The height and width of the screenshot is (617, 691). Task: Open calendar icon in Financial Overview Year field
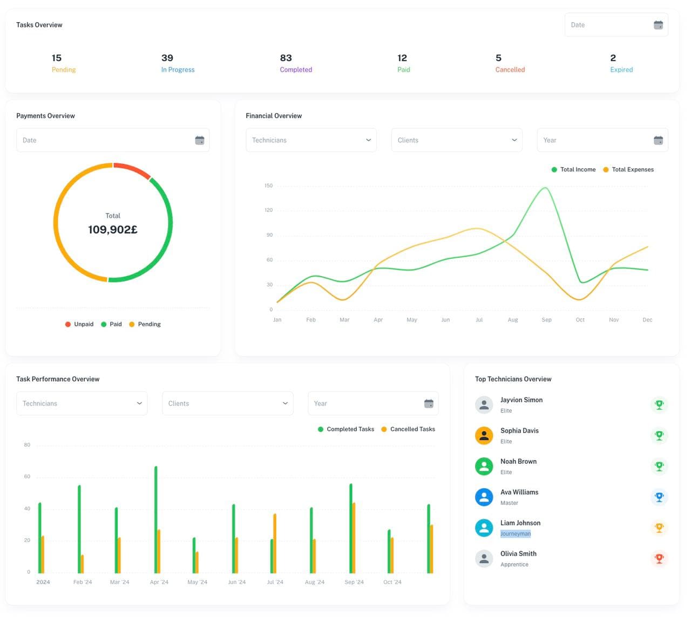658,140
